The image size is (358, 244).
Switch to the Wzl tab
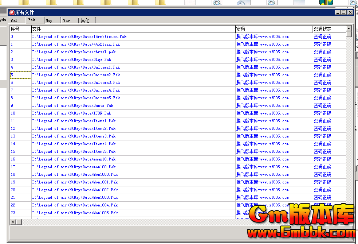coord(14,20)
